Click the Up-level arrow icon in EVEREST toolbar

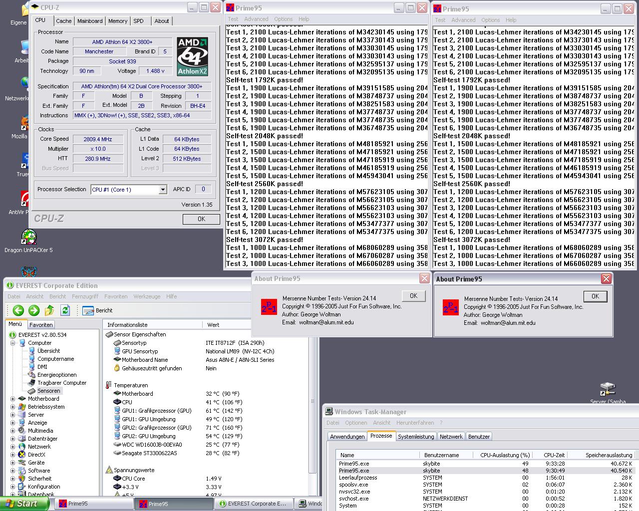point(49,310)
